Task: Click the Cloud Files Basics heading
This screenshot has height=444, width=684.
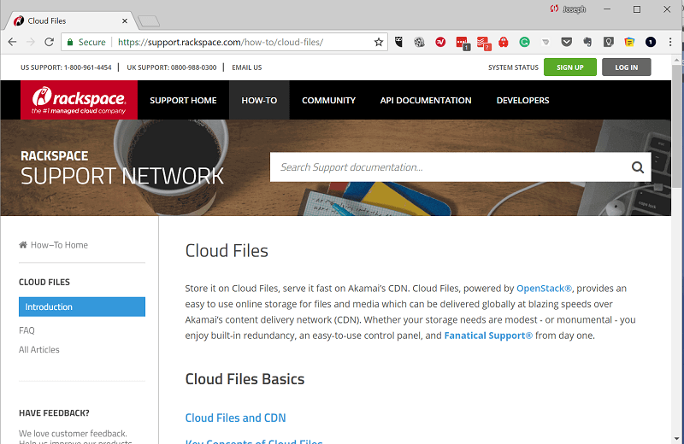Action: 245,378
